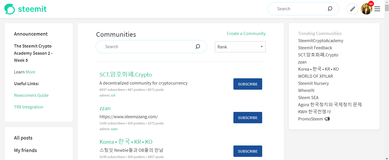Open SCT.암호화폐.Crypto in Trending Communities
The height and width of the screenshot is (160, 389).
(318, 55)
